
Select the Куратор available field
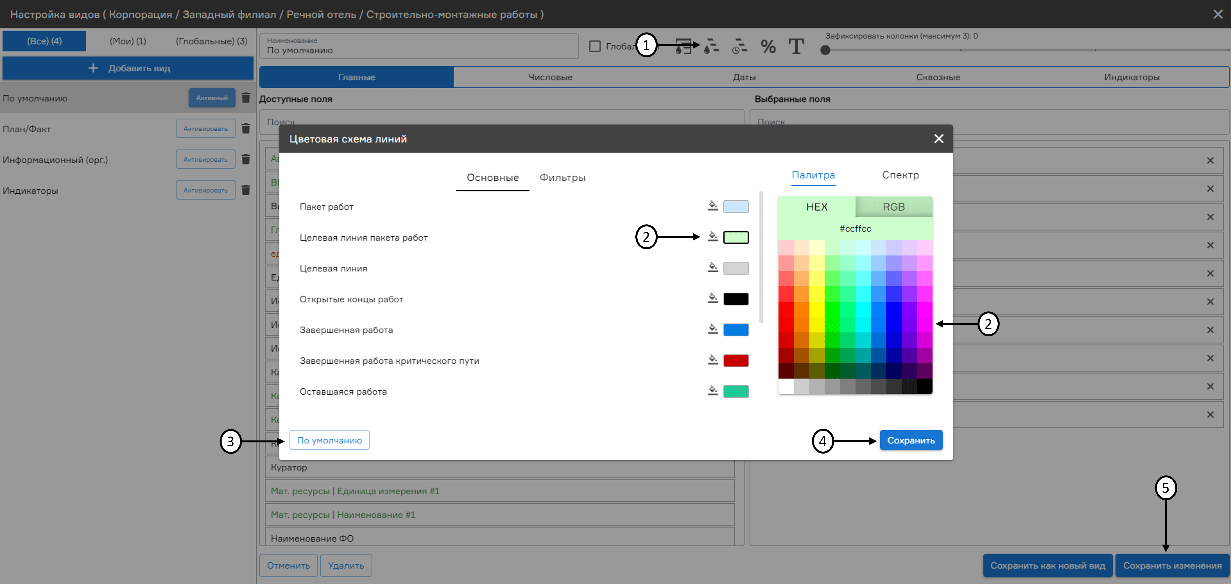500,467
